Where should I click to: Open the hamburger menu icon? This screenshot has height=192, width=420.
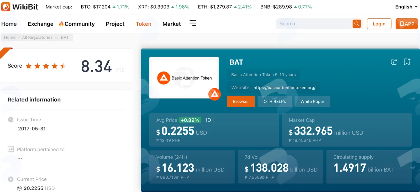point(193,23)
